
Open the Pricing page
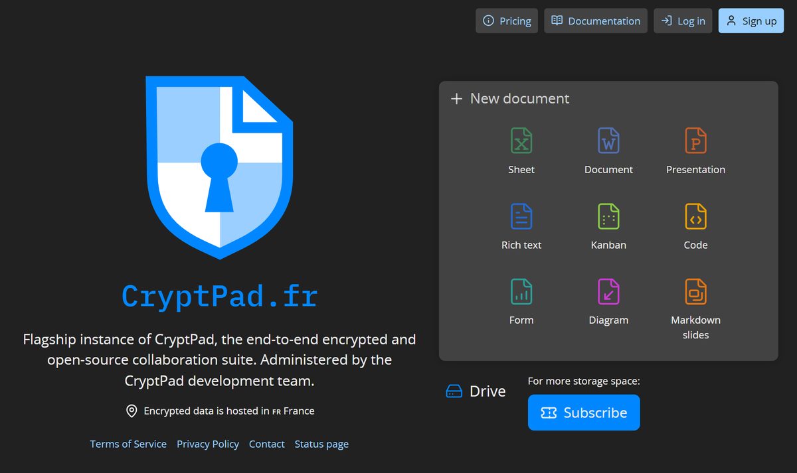pos(507,21)
